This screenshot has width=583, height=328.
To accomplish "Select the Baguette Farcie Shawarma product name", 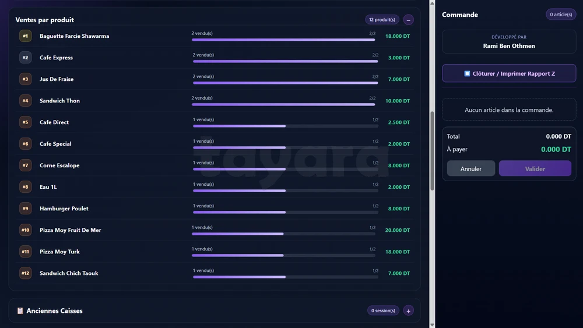I will click(75, 36).
